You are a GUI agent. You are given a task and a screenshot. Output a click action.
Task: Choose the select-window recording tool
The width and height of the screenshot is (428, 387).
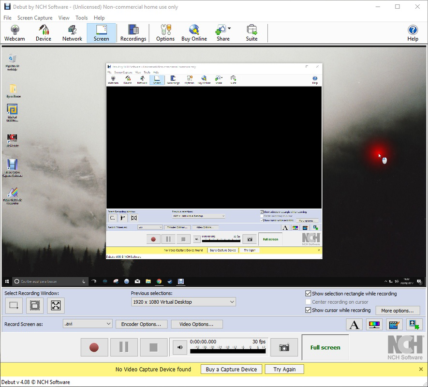35,305
